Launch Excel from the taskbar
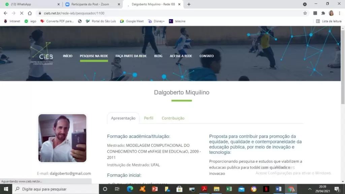 pyautogui.click(x=229, y=189)
